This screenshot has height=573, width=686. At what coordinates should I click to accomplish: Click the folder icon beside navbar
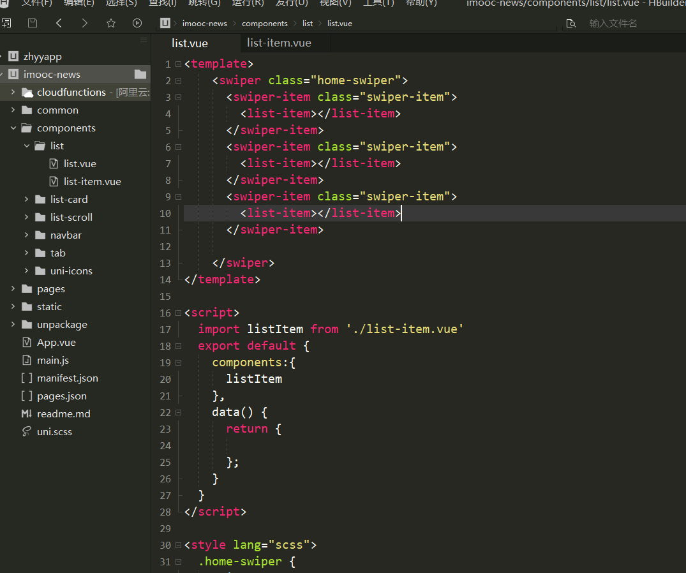click(x=40, y=235)
